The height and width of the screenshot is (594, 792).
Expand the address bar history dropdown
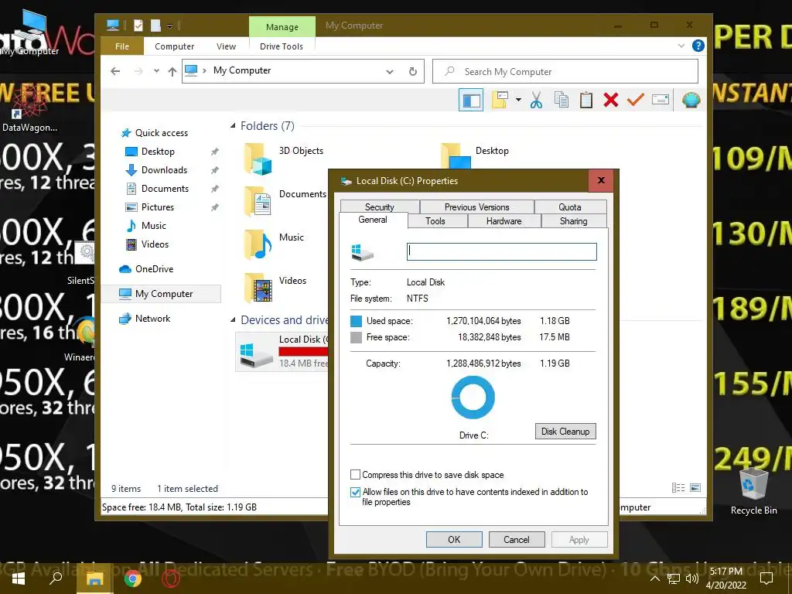pyautogui.click(x=390, y=71)
